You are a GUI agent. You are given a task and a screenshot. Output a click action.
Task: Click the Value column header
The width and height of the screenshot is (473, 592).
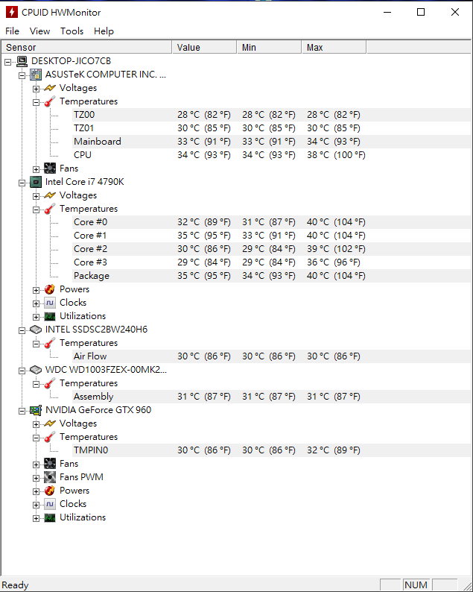pyautogui.click(x=204, y=47)
